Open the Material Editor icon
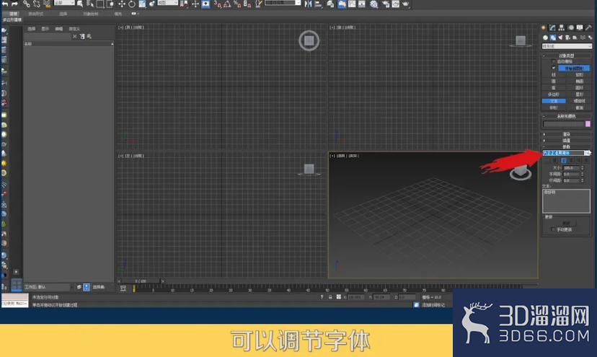 [374, 4]
